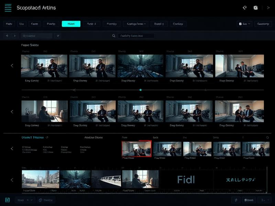The image size is (275, 206).
Task: Select the 'Furit 1' tab right of the cyan tab
Action: [x=91, y=24]
